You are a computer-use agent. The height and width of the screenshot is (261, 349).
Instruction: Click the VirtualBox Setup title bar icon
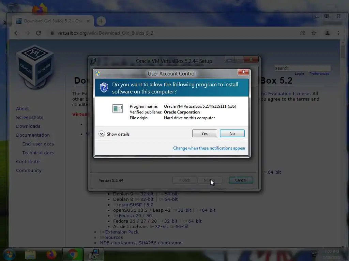click(93, 61)
